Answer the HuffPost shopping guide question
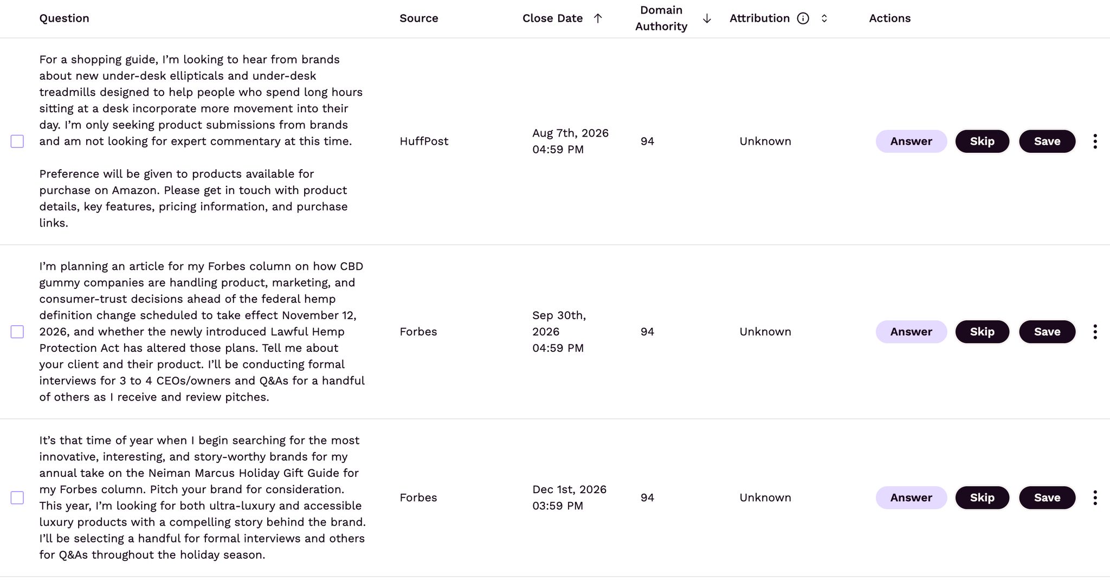Viewport: 1110px width, 581px height. (911, 141)
